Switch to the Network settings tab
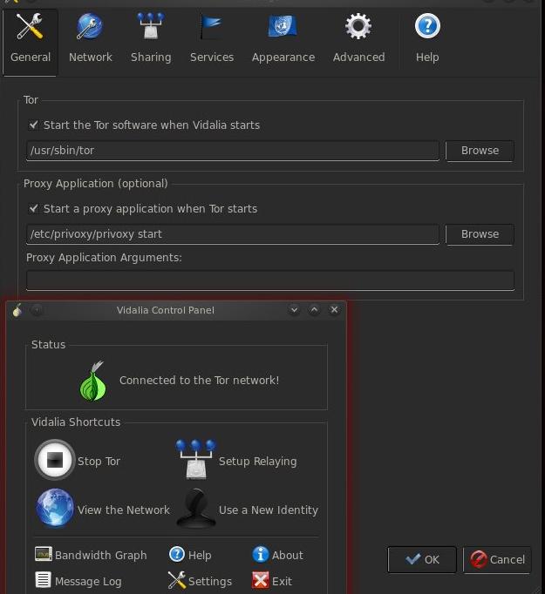Image resolution: width=545 pixels, height=594 pixels. click(x=91, y=38)
